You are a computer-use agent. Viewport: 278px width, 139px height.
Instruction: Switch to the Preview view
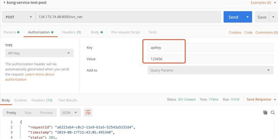(46, 113)
